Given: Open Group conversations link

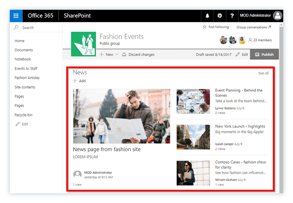Looking at the screenshot, I should coord(254,27).
